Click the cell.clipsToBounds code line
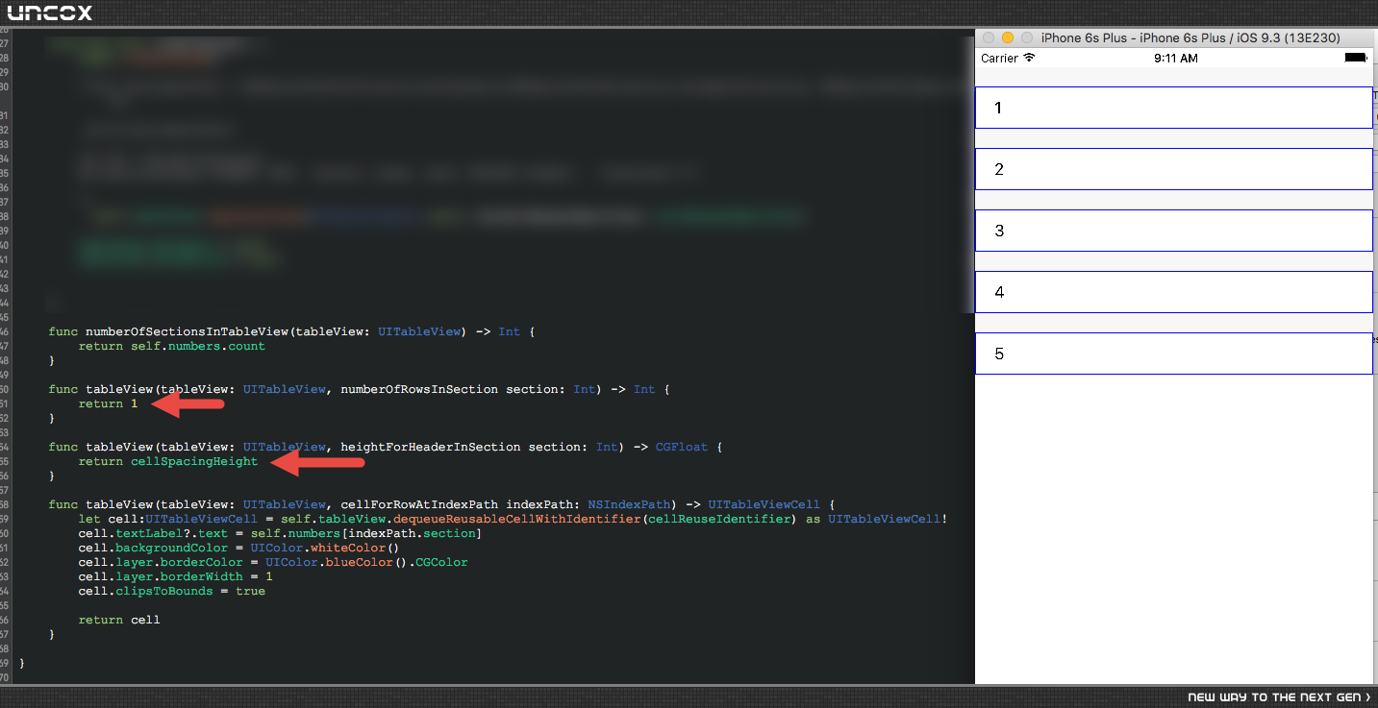This screenshot has height=708, width=1378. click(x=172, y=591)
